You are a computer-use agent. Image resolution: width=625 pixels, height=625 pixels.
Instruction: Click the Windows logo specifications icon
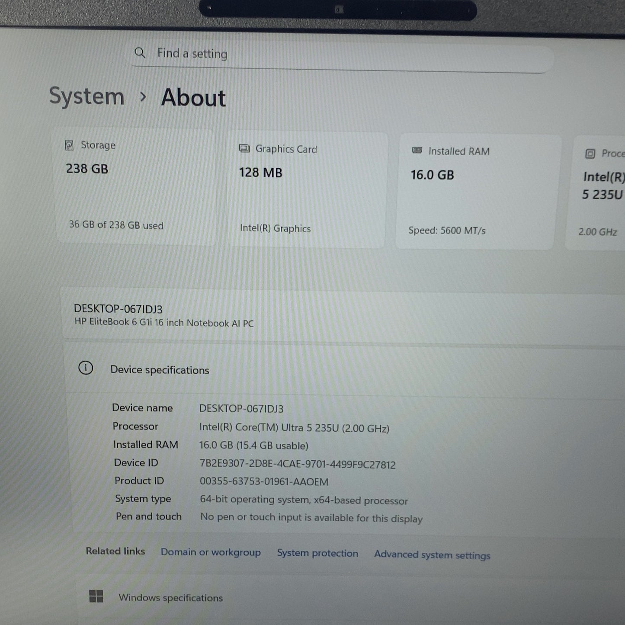coord(96,596)
